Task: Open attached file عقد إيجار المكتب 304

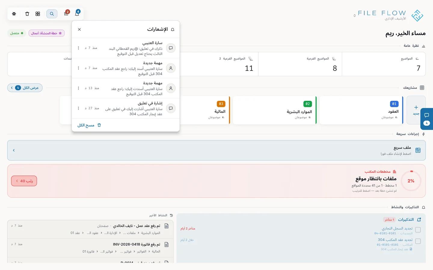Action: 396,249
